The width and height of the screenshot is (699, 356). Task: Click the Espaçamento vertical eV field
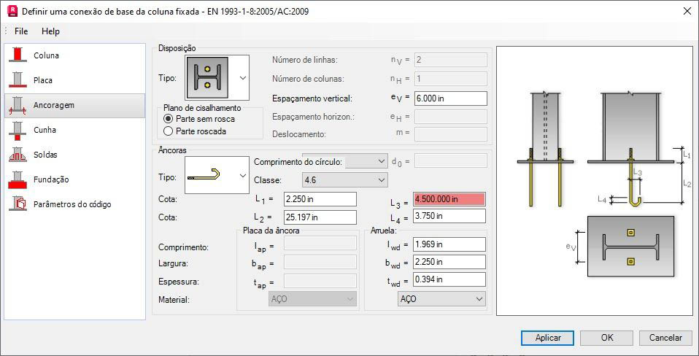click(x=450, y=98)
